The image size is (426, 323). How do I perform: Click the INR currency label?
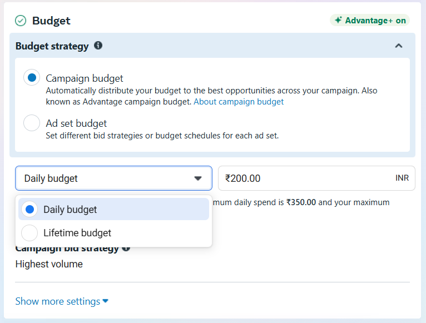(x=402, y=178)
